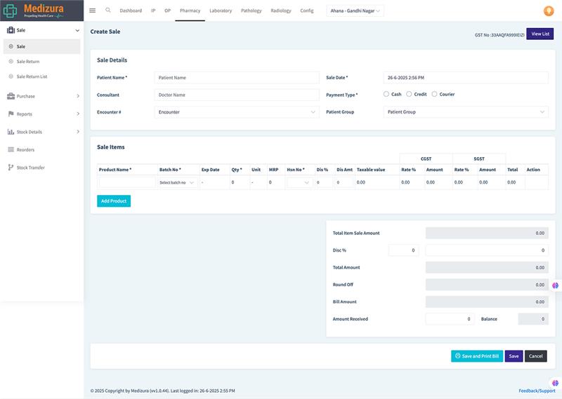Go to the Dashboard tab
The width and height of the screenshot is (562, 399).
click(131, 11)
